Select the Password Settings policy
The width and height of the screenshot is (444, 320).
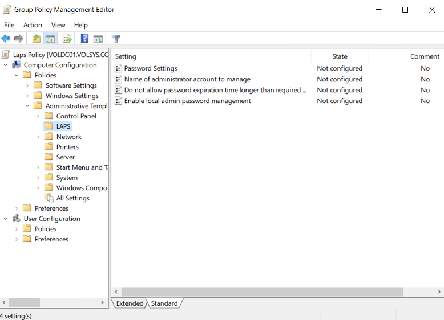point(151,68)
